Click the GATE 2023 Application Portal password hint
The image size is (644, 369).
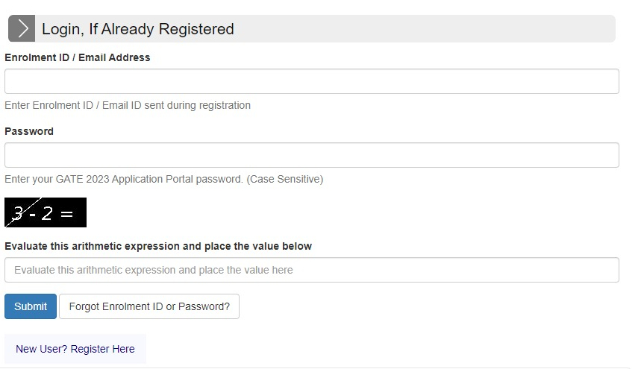click(123, 179)
